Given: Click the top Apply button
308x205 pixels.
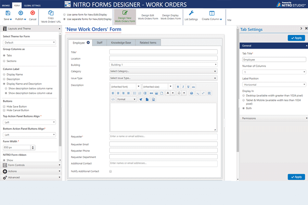Looking at the screenshot, I should [296, 38].
